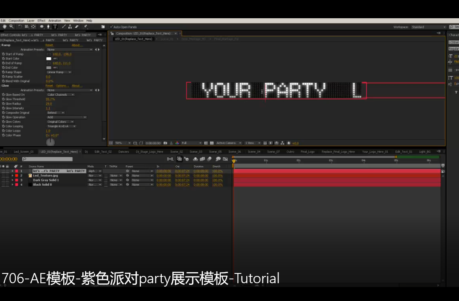
Task: Toggle stopwatch for Start of Ramp
Action: point(3,54)
